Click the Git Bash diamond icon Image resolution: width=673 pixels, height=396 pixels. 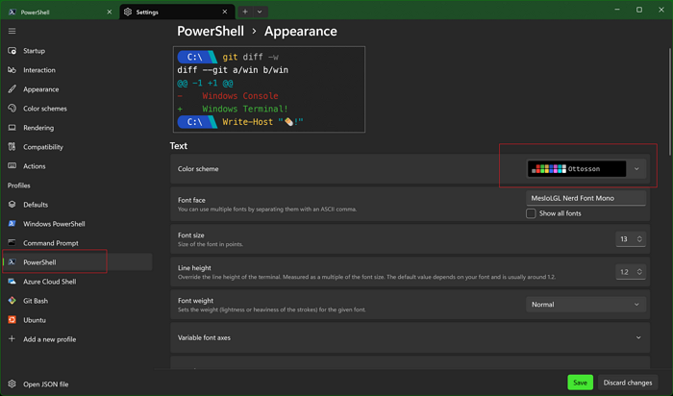12,300
